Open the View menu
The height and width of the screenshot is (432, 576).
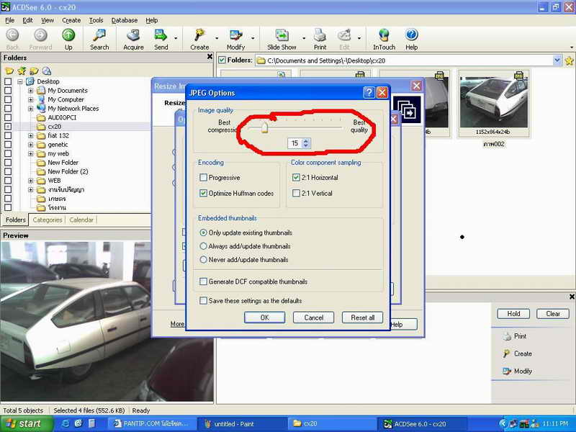[x=48, y=20]
